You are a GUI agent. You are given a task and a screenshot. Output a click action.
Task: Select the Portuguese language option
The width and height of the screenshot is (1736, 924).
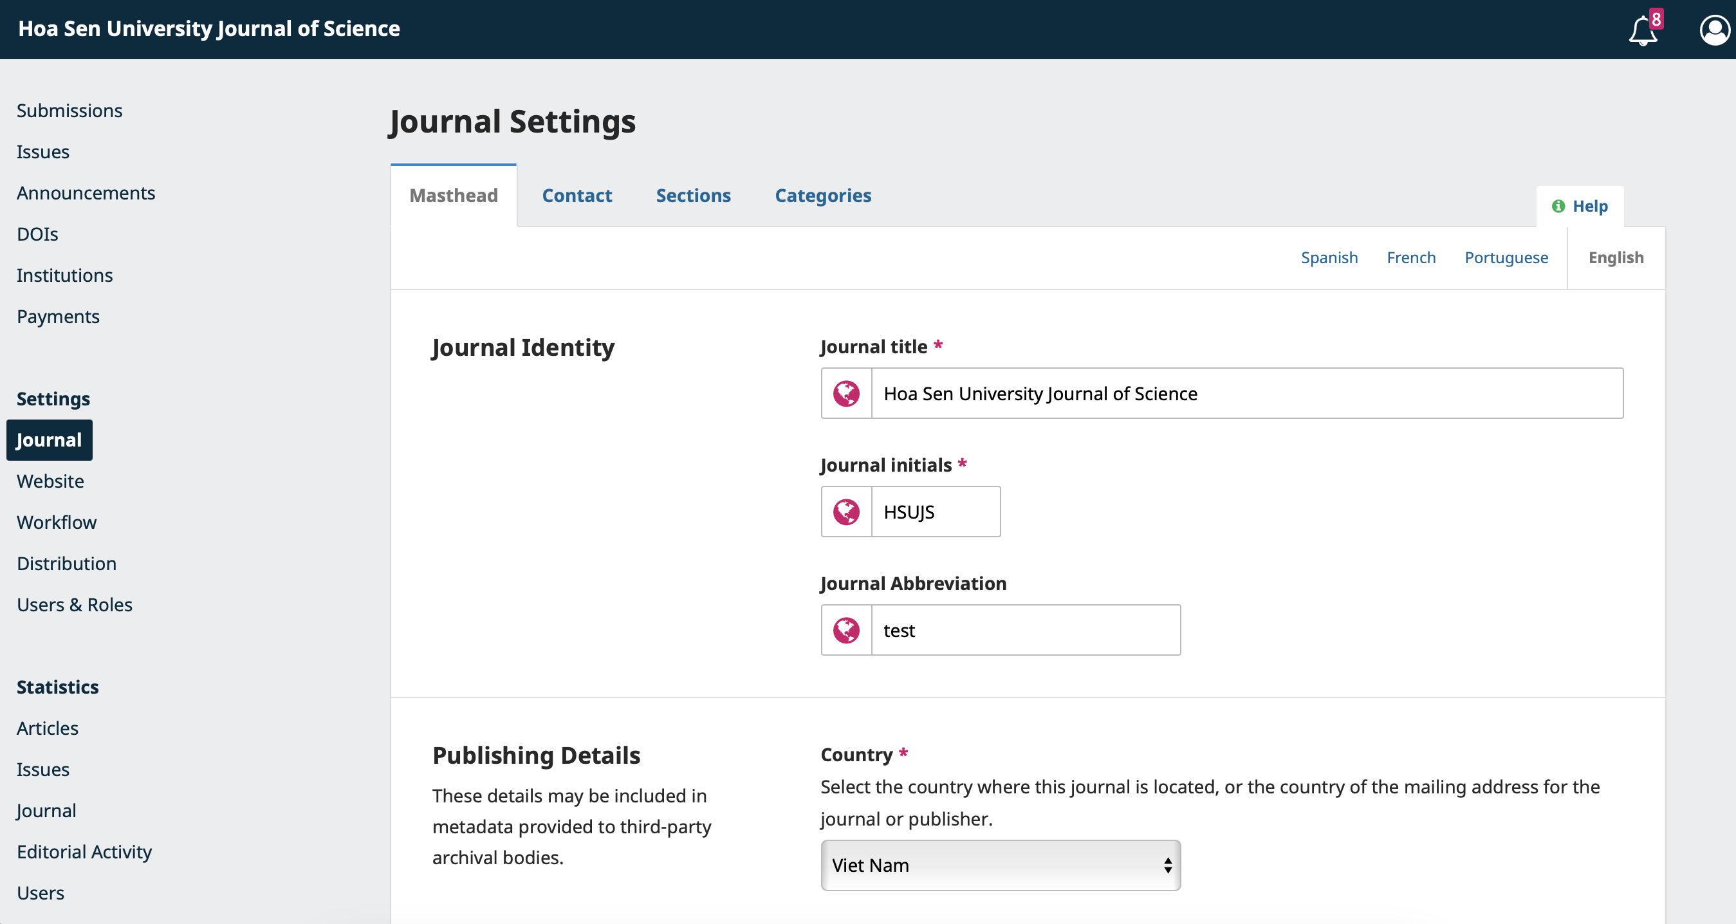point(1506,257)
